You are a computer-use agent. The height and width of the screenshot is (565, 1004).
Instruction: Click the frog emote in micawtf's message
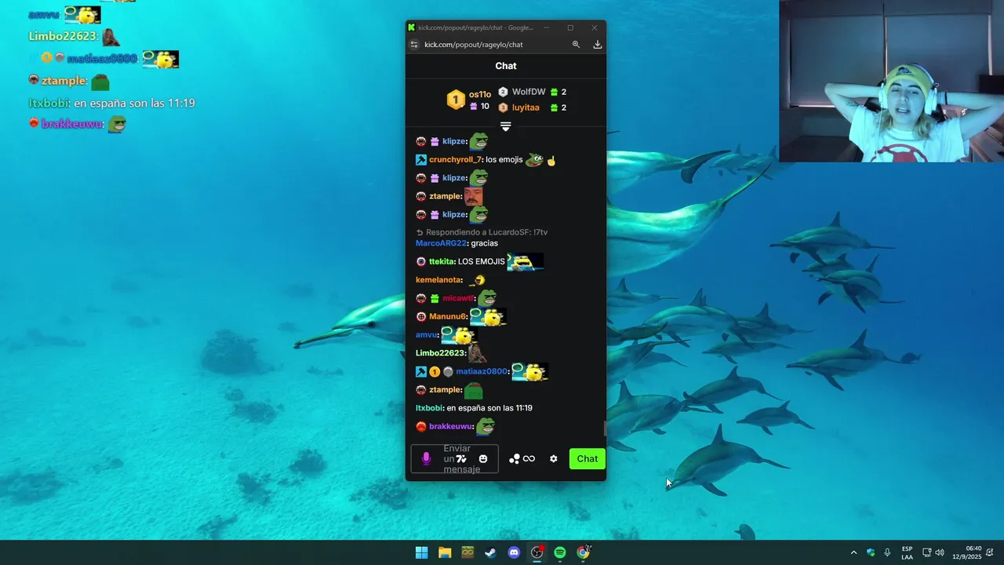pyautogui.click(x=487, y=297)
